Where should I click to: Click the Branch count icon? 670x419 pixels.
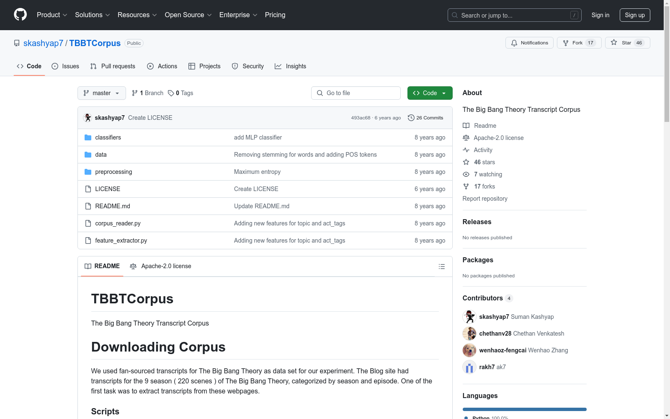click(x=135, y=93)
